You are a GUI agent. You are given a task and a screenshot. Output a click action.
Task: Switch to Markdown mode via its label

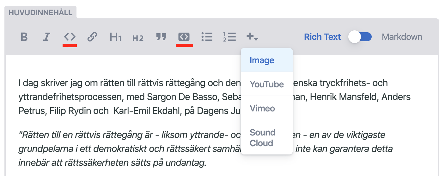402,37
